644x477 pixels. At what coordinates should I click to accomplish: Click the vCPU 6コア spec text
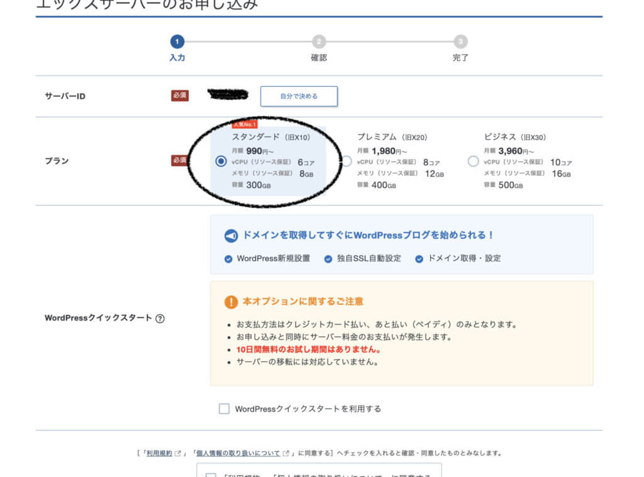coord(273,162)
